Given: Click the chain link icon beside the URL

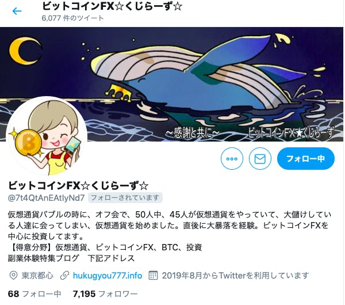Looking at the screenshot, I should pyautogui.click(x=64, y=276).
